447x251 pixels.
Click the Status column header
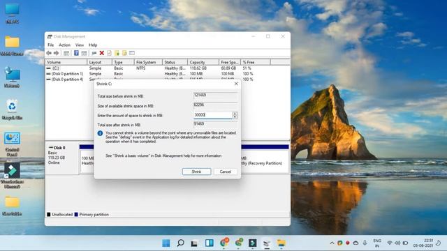[175, 62]
